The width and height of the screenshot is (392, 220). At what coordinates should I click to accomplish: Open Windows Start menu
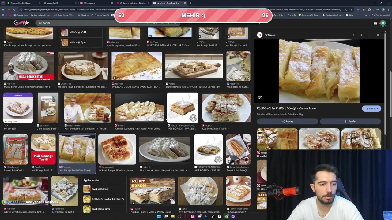tap(159, 216)
